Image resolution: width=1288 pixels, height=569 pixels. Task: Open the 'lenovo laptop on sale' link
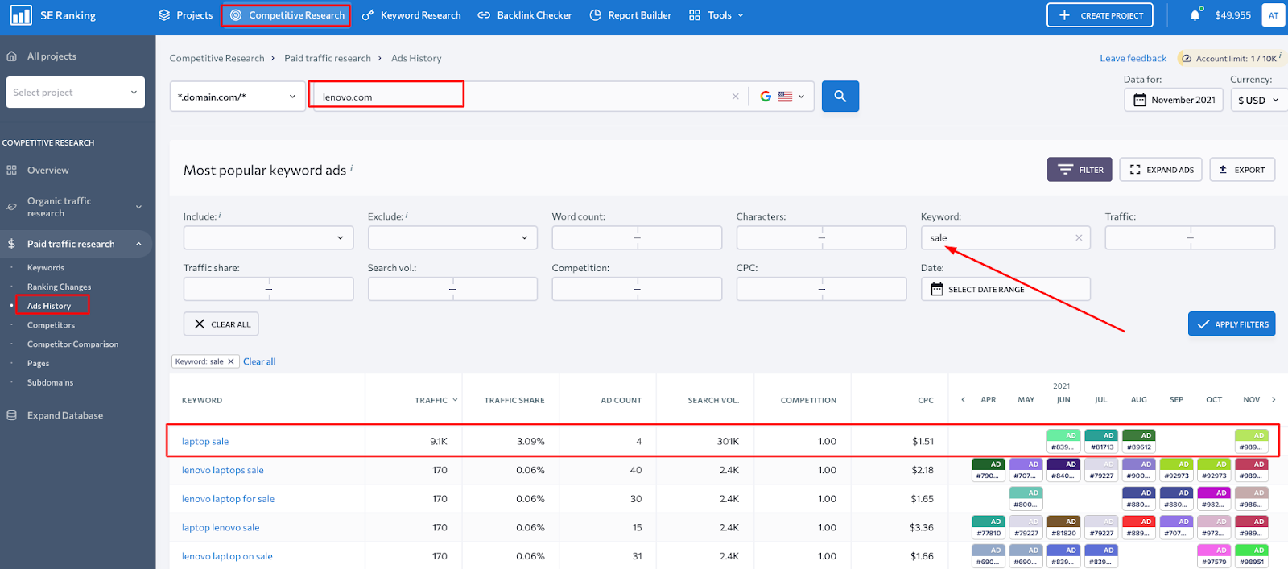(227, 556)
